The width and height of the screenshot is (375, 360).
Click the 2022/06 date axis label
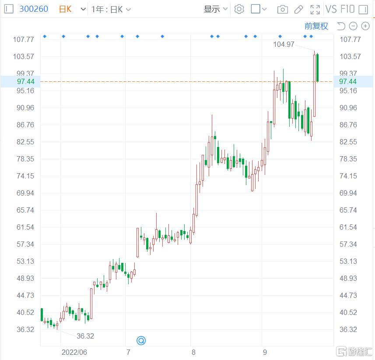74,352
